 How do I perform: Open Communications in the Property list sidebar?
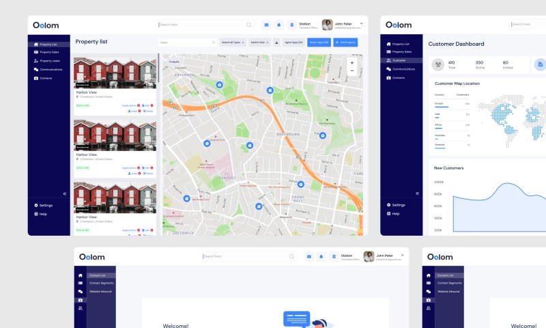click(51, 70)
